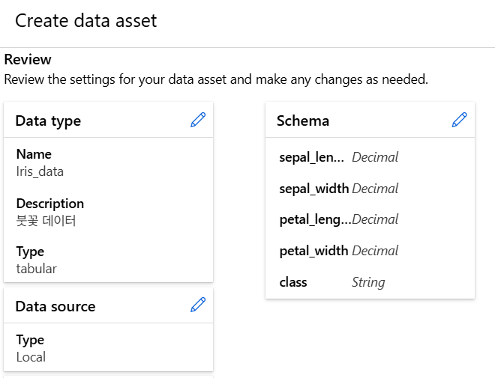Click Decimal type next to sepal_width
Image resolution: width=495 pixels, height=378 pixels.
point(375,189)
